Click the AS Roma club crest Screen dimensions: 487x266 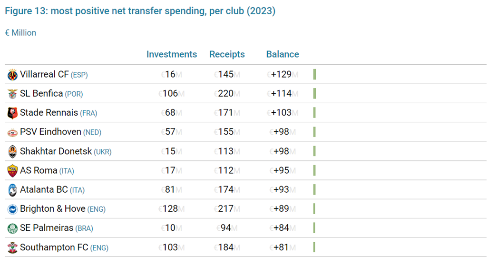(x=12, y=170)
